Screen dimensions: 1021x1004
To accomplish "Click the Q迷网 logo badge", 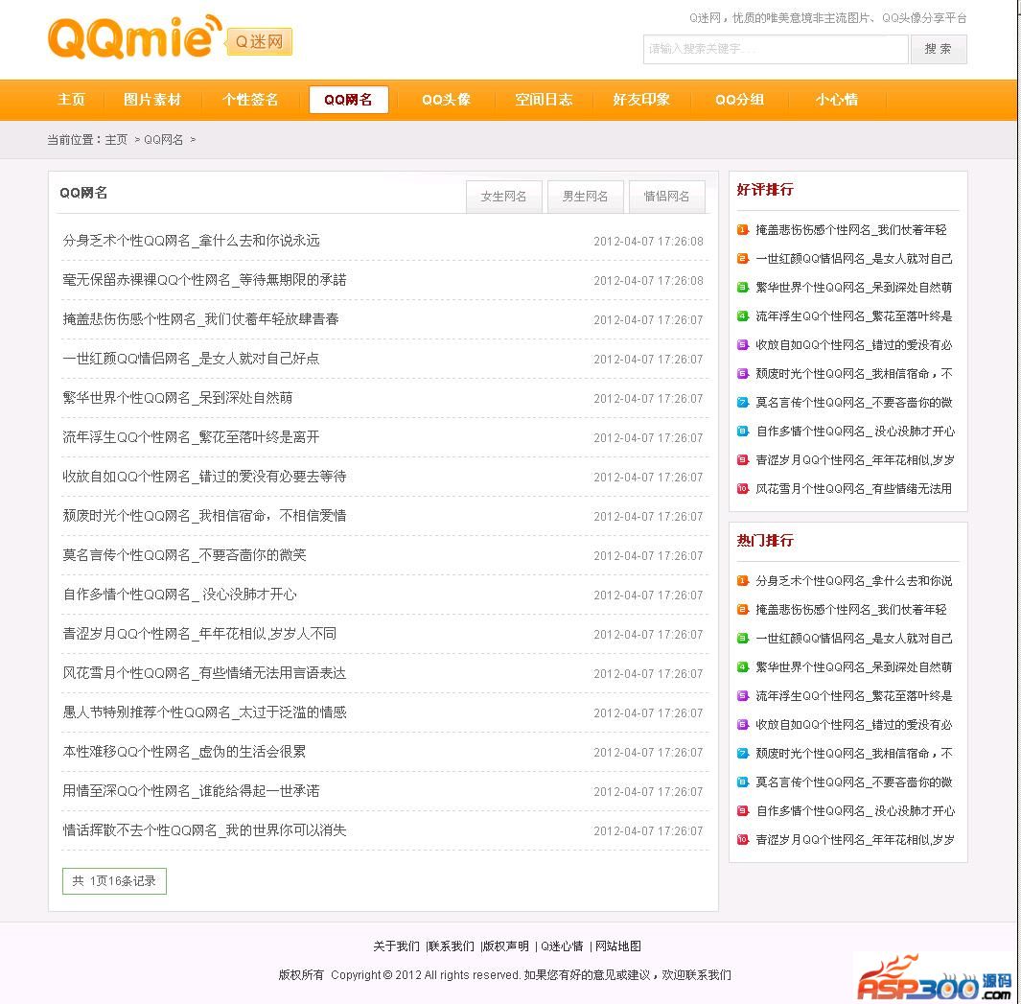I will point(259,41).
